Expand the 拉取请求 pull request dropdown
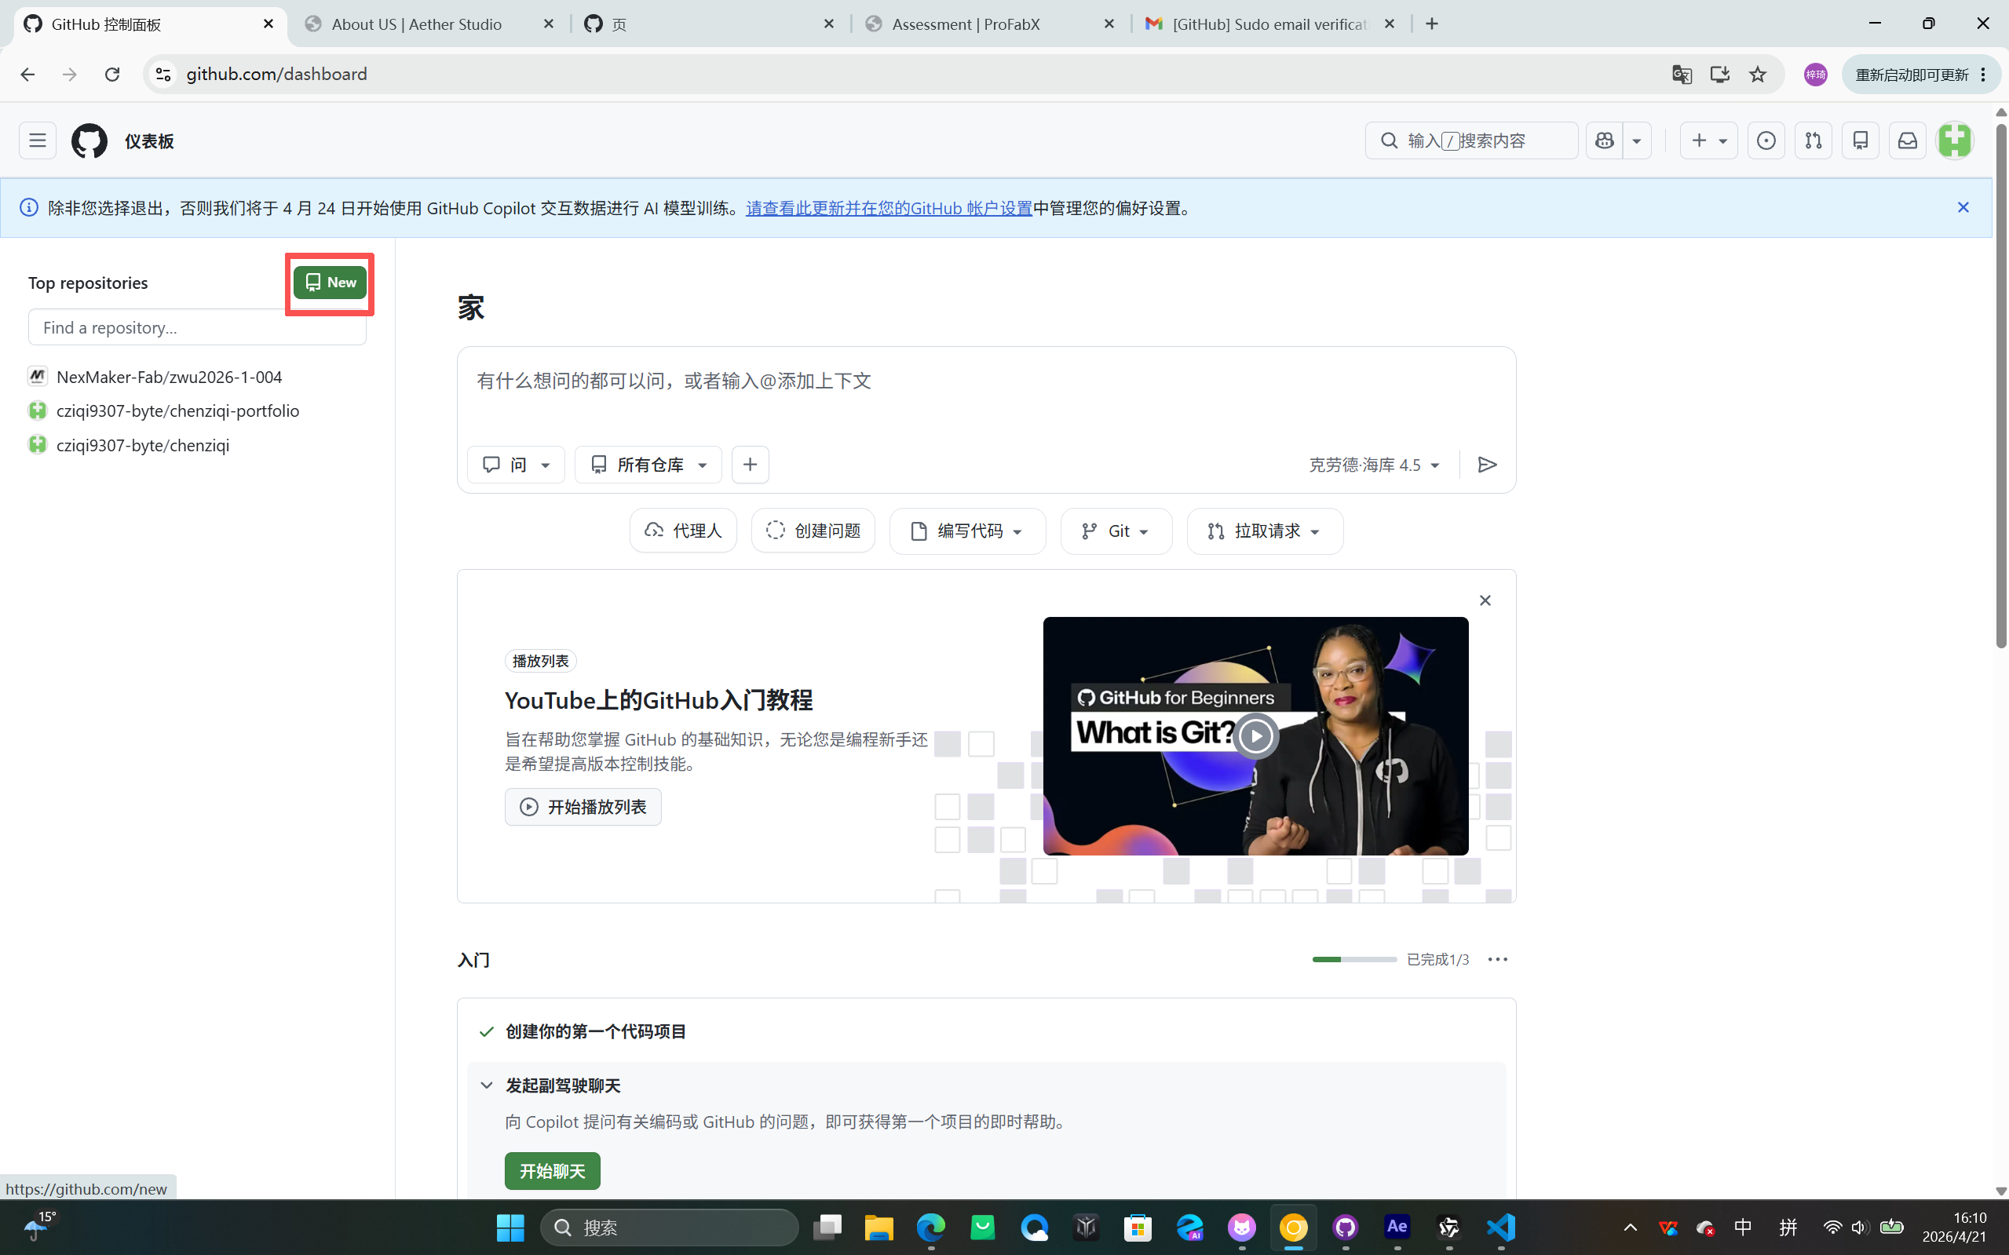 (x=1264, y=531)
